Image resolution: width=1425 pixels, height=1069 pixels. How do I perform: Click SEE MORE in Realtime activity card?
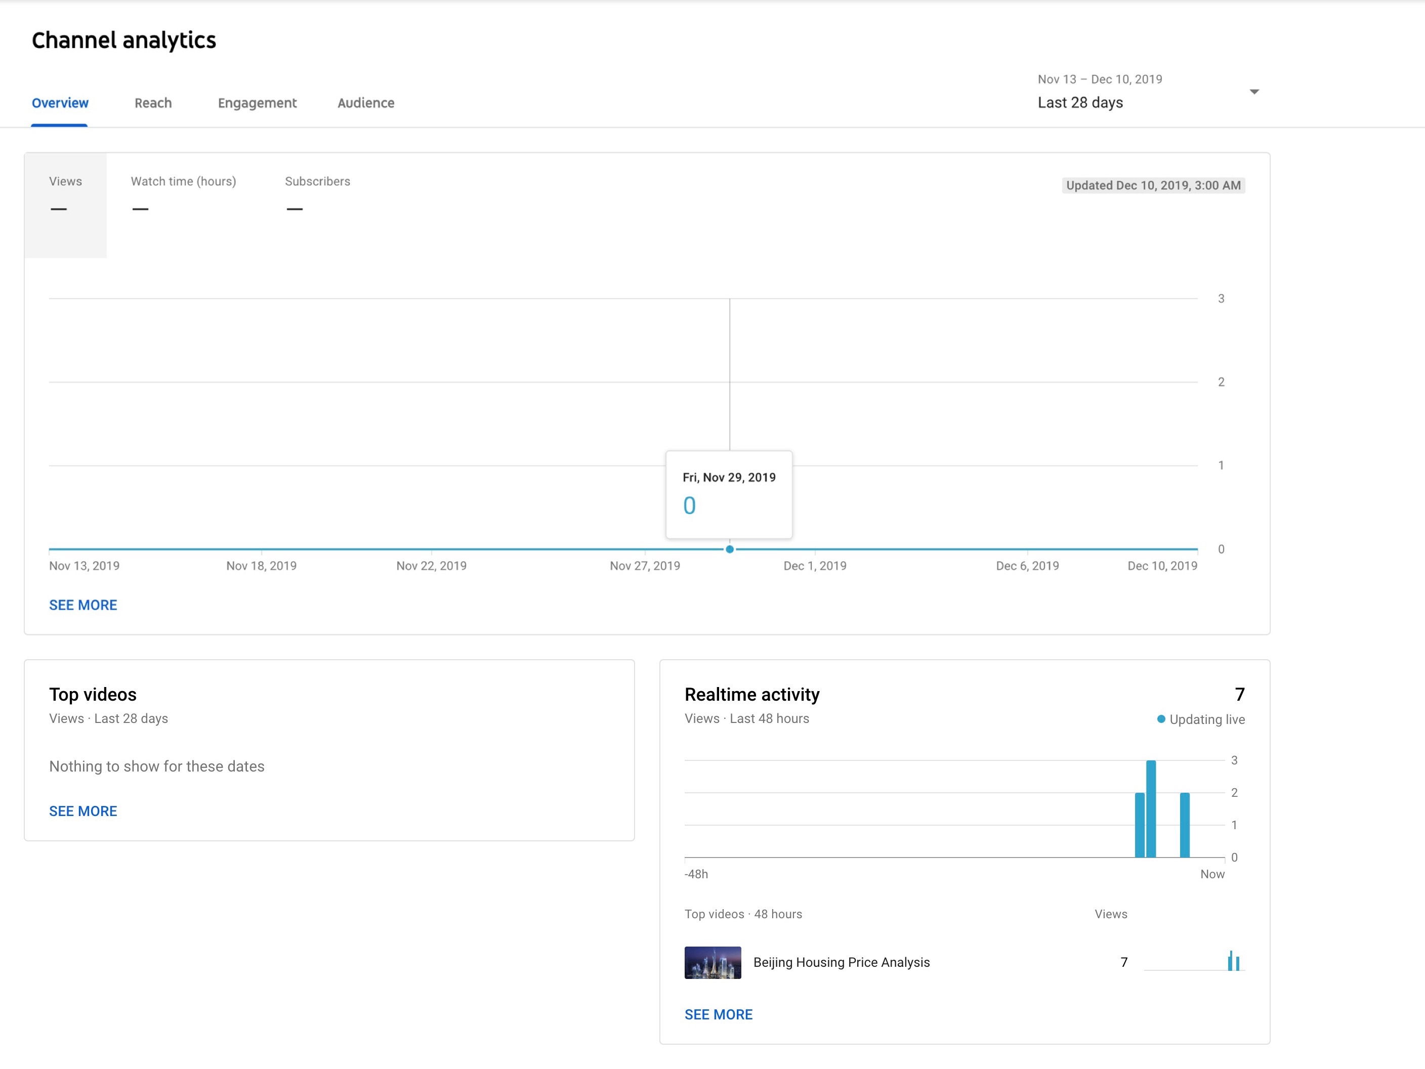[x=718, y=1014]
